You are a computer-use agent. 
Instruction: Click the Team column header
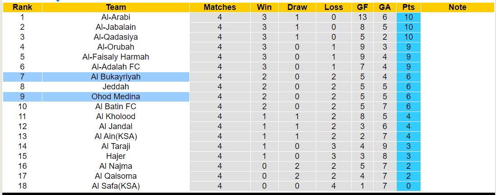tap(116, 7)
